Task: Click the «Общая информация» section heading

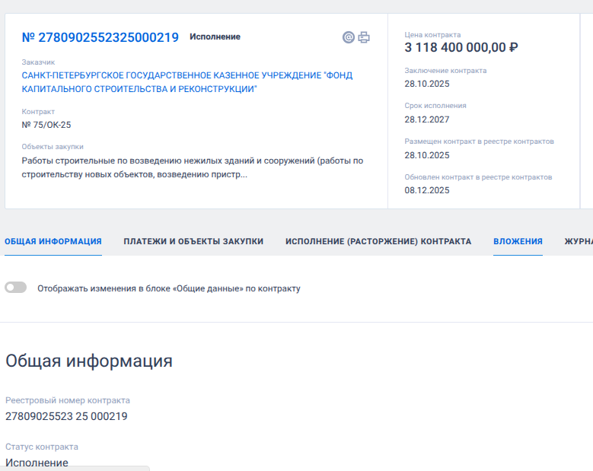Action: 89,361
